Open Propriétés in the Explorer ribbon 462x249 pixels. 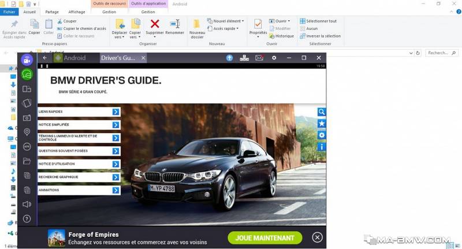[258, 28]
